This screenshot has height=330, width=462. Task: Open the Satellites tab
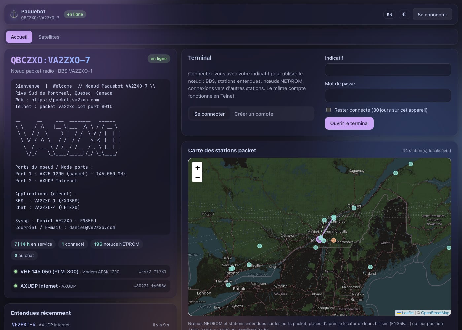click(49, 37)
